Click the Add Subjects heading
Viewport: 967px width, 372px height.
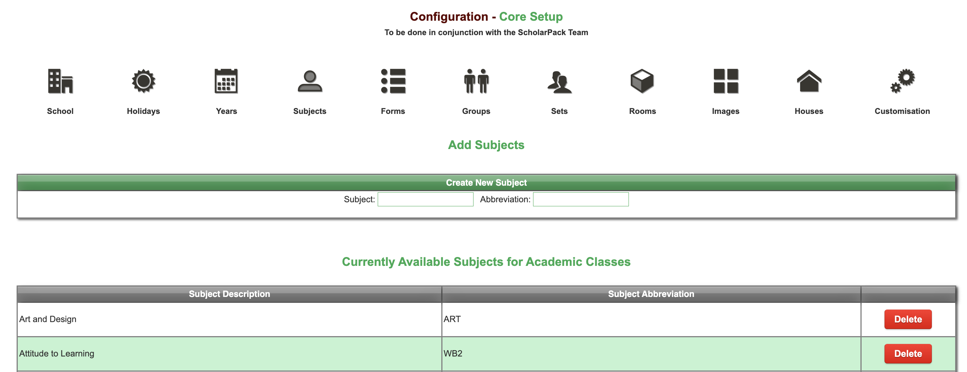click(486, 145)
